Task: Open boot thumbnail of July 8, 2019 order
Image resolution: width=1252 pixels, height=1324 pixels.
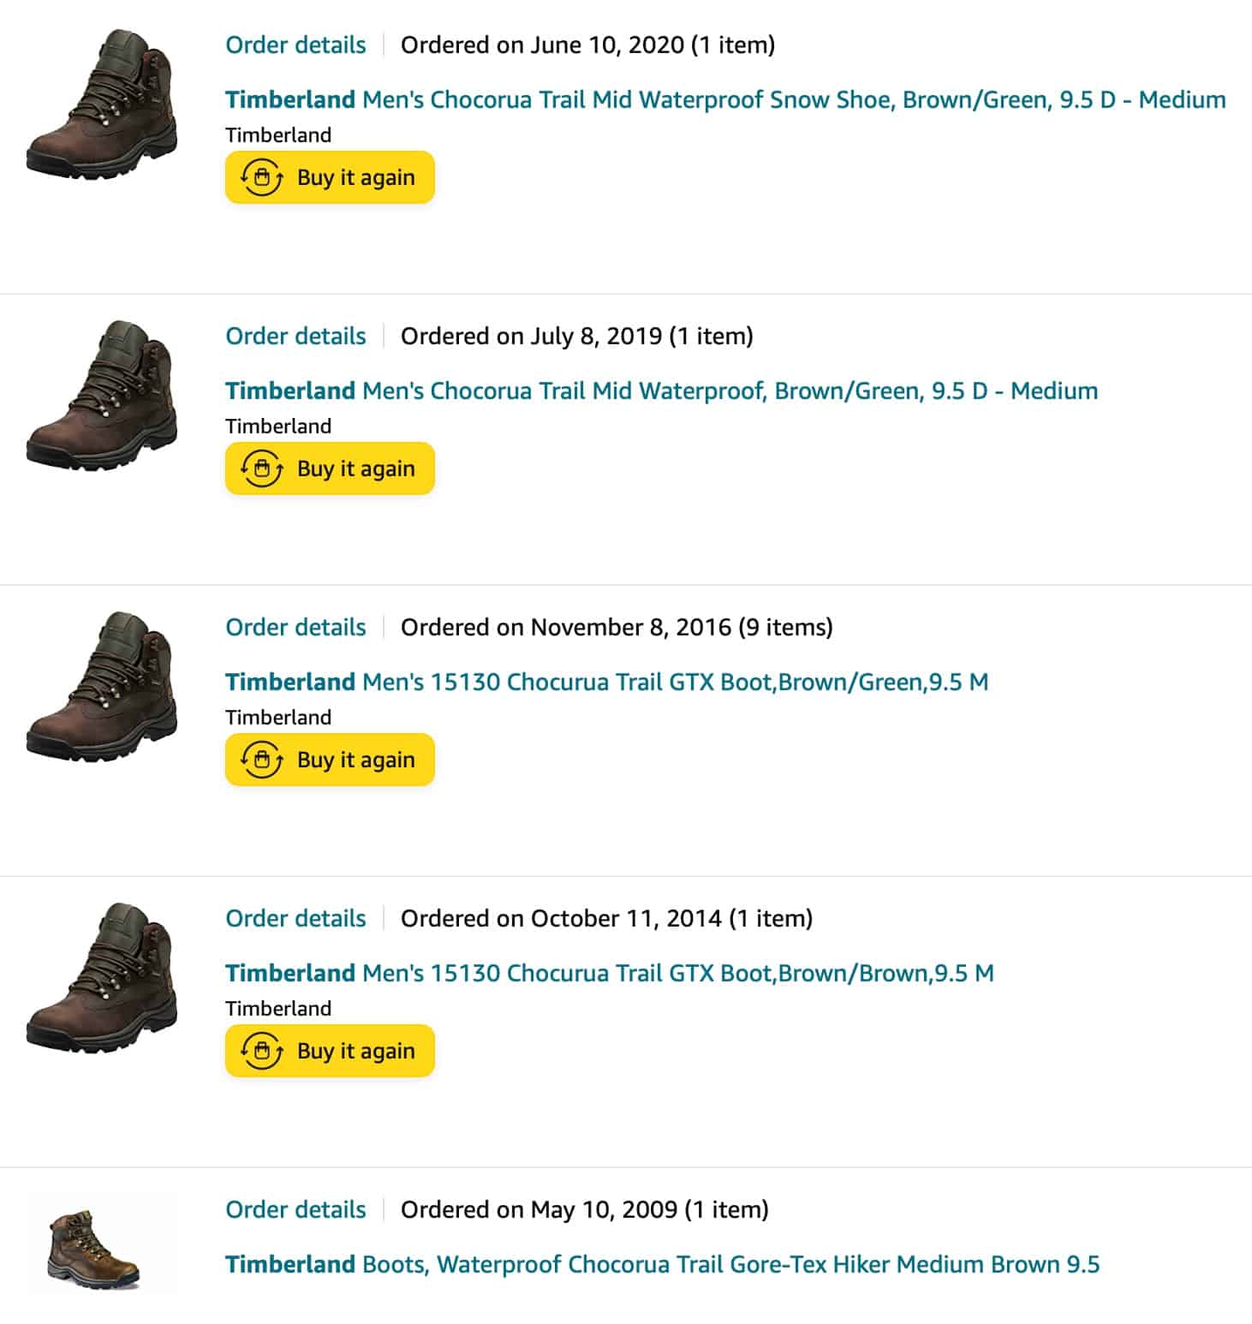Action: point(103,396)
